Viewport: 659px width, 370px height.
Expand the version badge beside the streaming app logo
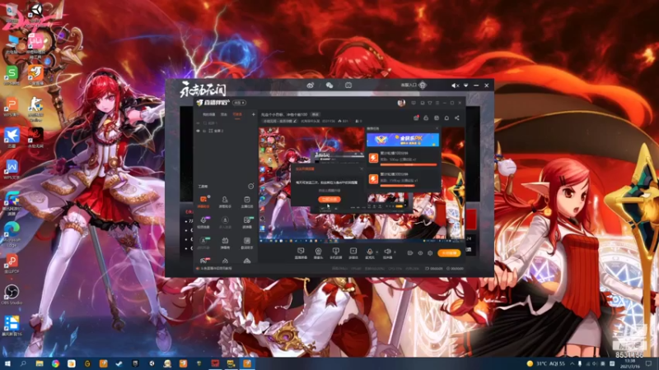(240, 103)
